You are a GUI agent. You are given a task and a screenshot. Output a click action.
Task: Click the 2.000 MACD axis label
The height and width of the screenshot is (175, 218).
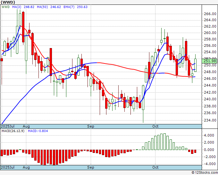209,143
